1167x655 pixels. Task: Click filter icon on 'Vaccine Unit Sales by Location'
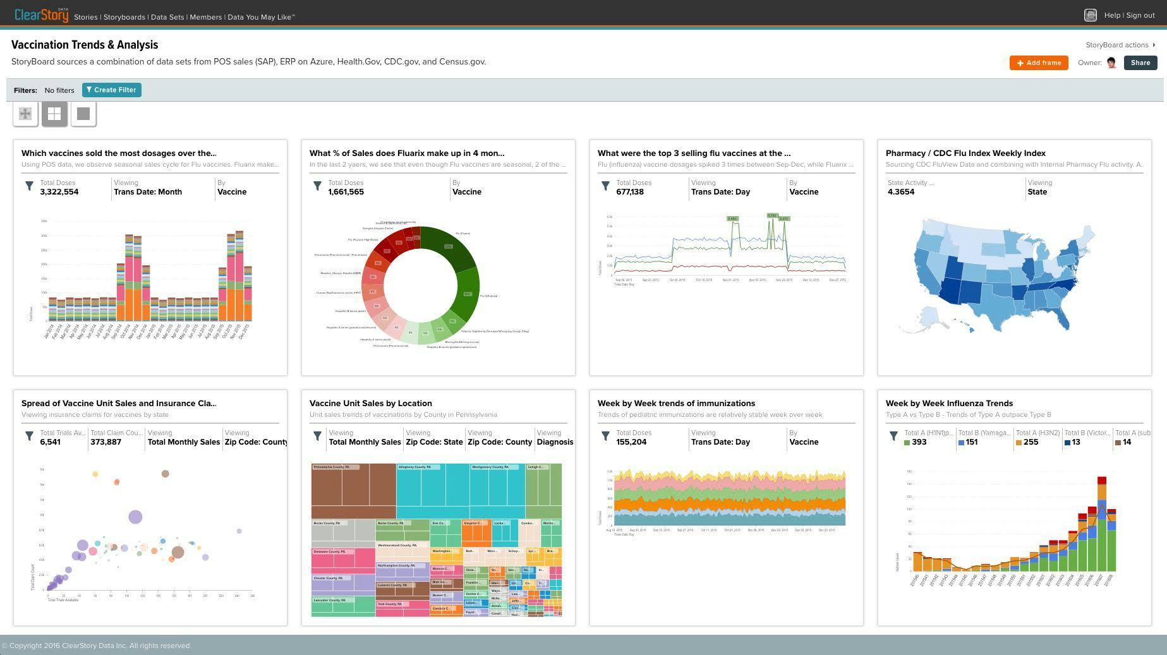click(x=317, y=436)
